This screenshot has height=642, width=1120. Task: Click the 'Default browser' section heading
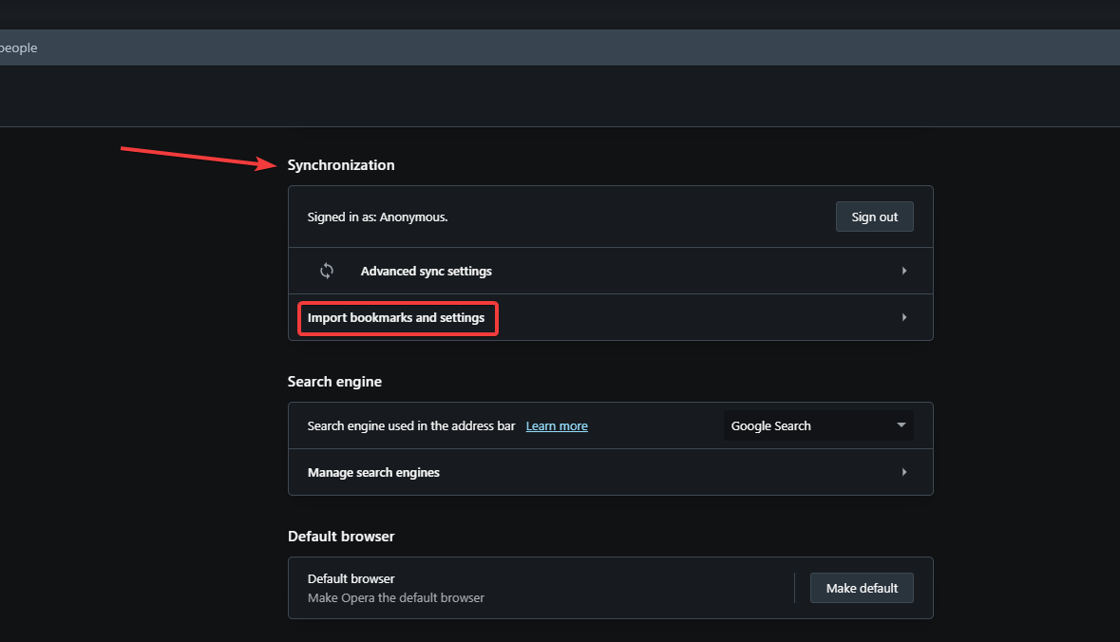pos(341,537)
